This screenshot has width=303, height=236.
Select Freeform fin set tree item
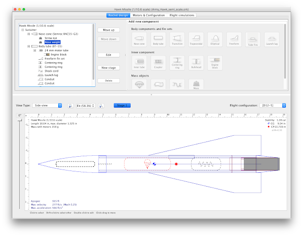pos(54,59)
